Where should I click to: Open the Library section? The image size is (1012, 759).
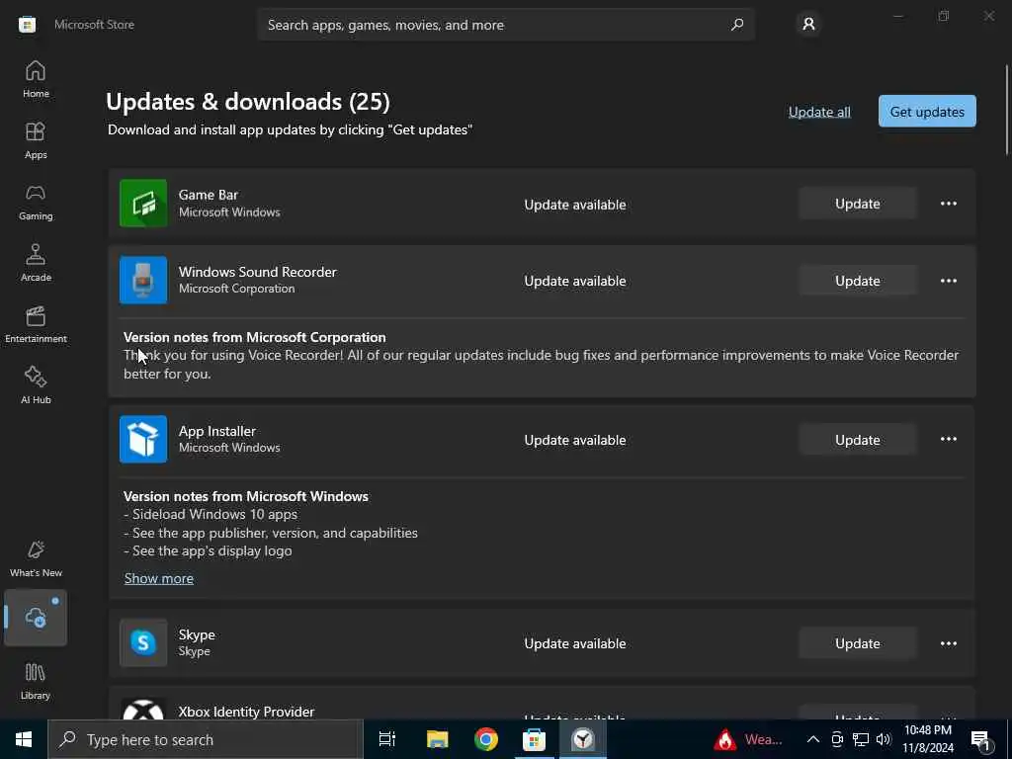pos(36,682)
